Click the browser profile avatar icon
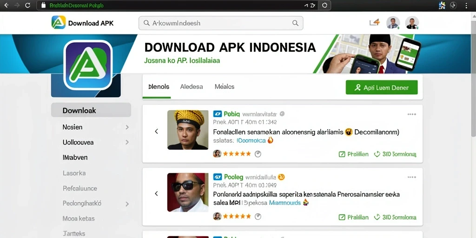The width and height of the screenshot is (476, 238). (453, 5)
